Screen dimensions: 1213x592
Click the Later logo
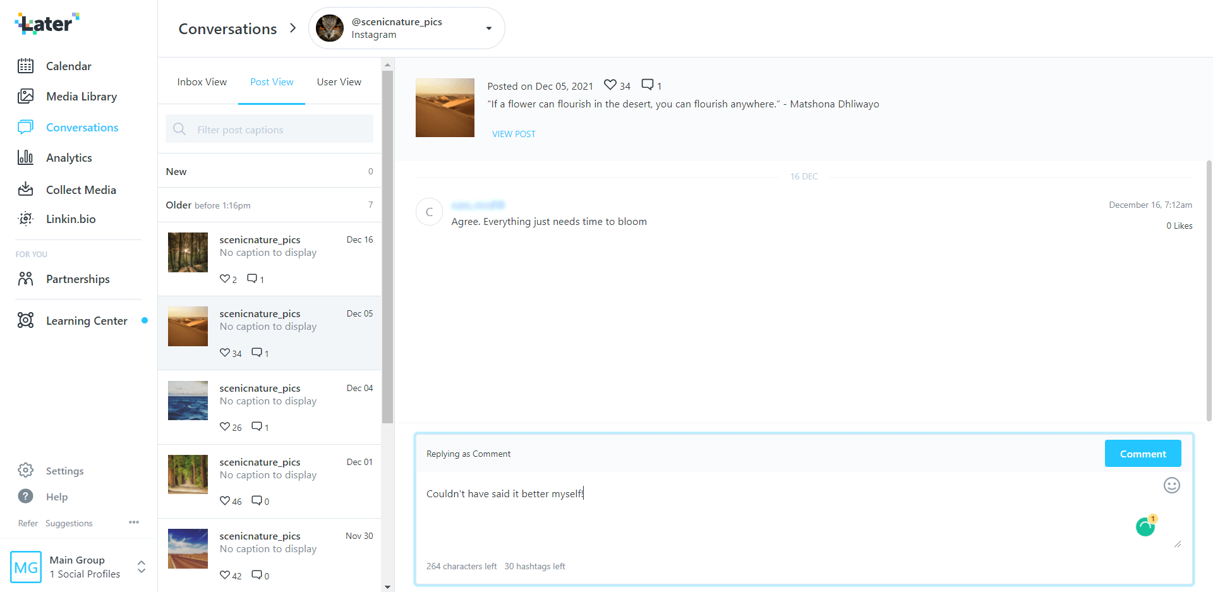pyautogui.click(x=47, y=23)
